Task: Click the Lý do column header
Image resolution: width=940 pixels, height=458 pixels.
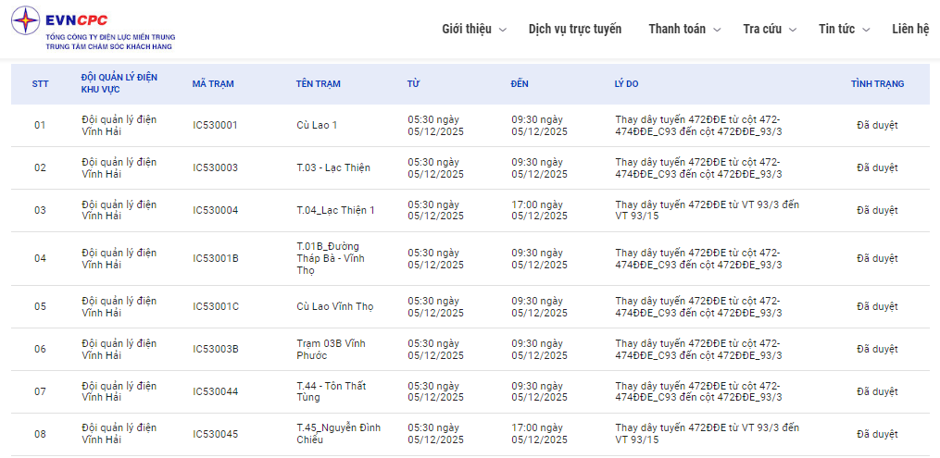Action: (626, 84)
